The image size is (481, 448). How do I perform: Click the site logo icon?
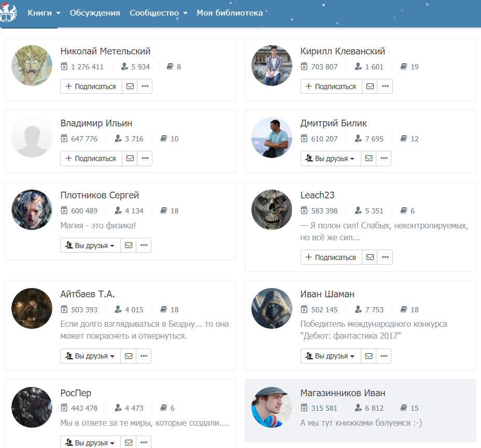[x=8, y=13]
